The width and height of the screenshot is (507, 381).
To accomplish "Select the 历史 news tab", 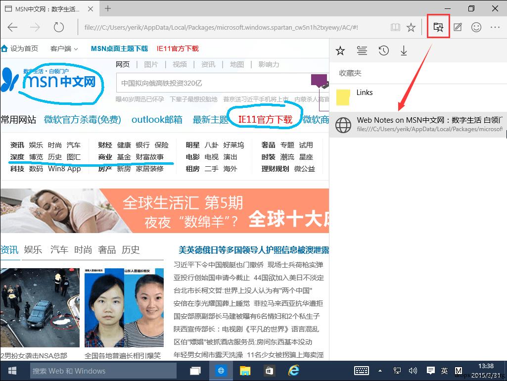I will (131, 249).
